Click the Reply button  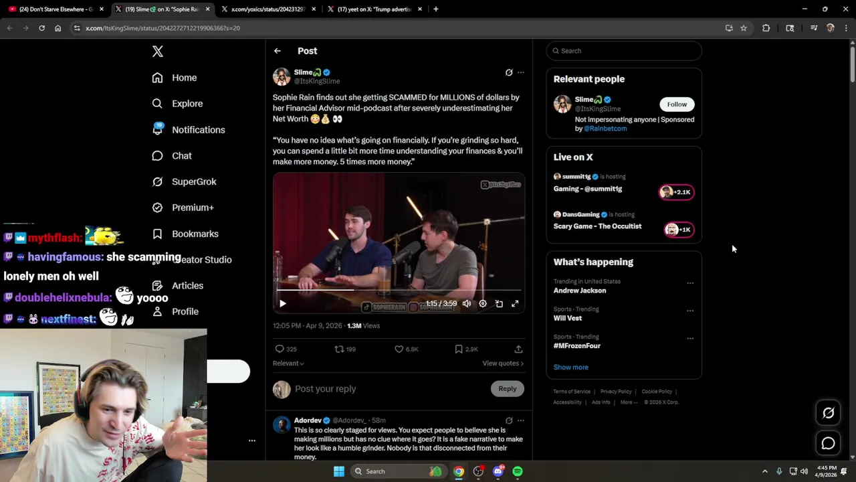[508, 389]
